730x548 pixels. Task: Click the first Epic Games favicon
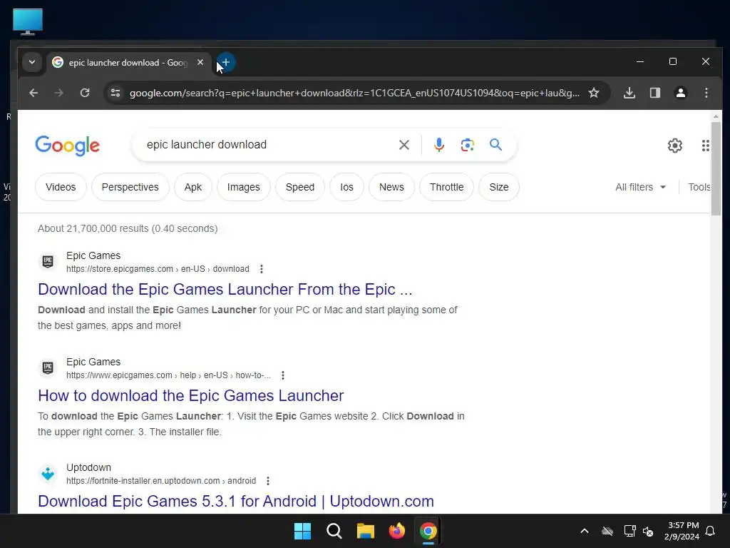pos(48,261)
